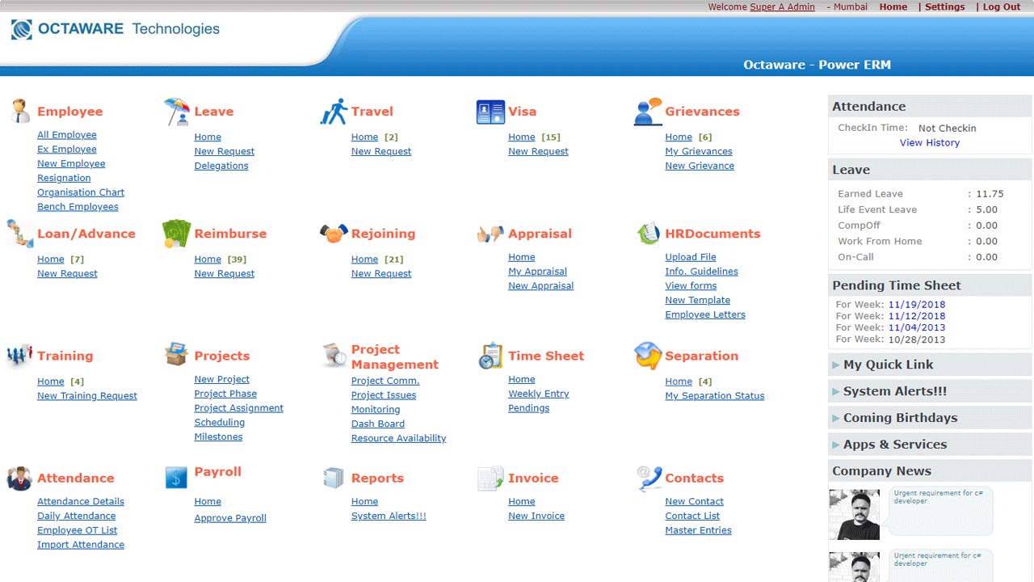Select the Rejoining handshake icon
Screen dimensions: 1034x582
[x=334, y=234]
